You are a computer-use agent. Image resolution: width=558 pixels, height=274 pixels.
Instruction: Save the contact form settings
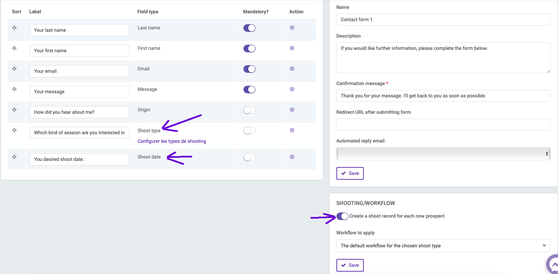click(x=350, y=173)
